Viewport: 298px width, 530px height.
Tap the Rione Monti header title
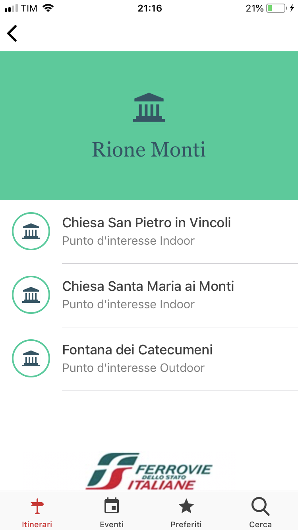pyautogui.click(x=149, y=150)
